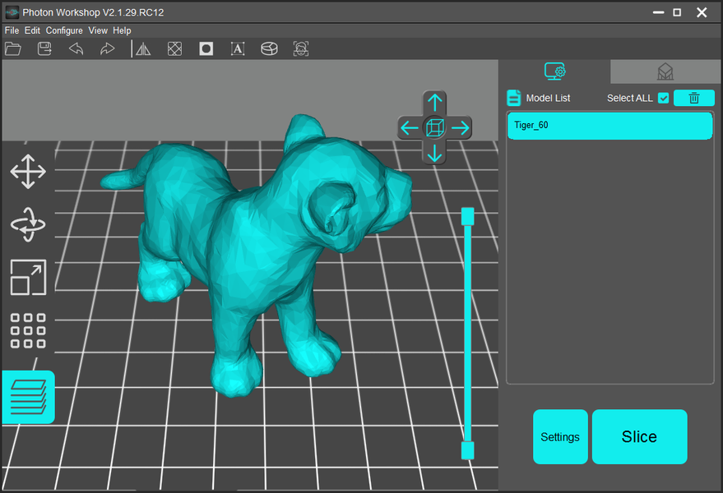Delete the selected model with the trash button
723x493 pixels.
click(x=694, y=98)
